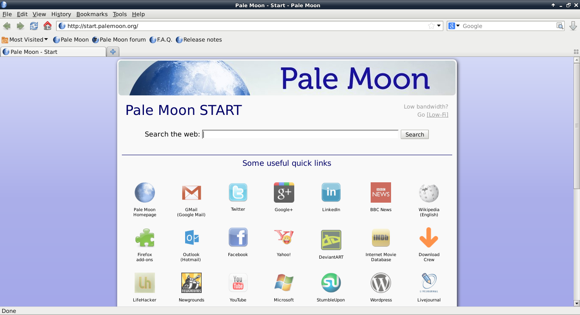The image size is (580, 315).
Task: Open the Internet Movie Database icon
Action: click(x=381, y=238)
